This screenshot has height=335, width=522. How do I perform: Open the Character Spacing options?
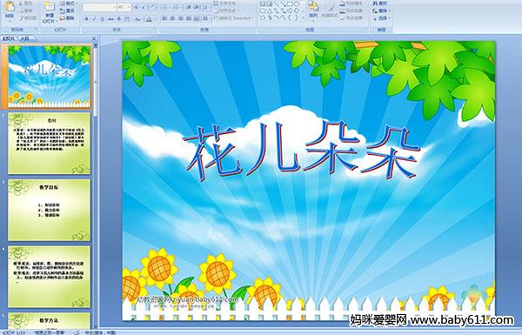pos(127,19)
